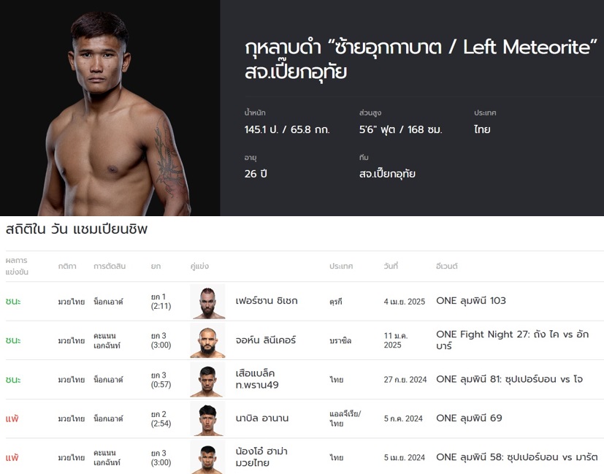Click opponent photo of เฟอร์ซาน ชิเชก
The height and width of the screenshot is (474, 604).
click(207, 301)
